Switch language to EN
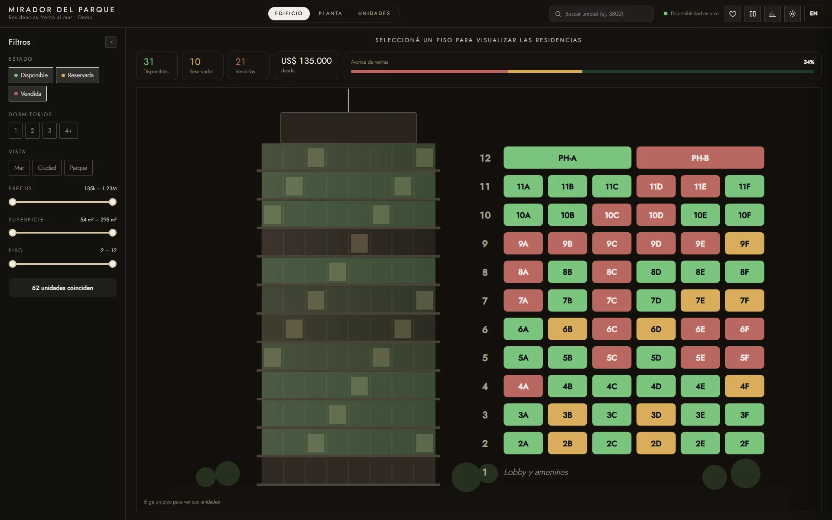This screenshot has width=832, height=520. tap(813, 14)
